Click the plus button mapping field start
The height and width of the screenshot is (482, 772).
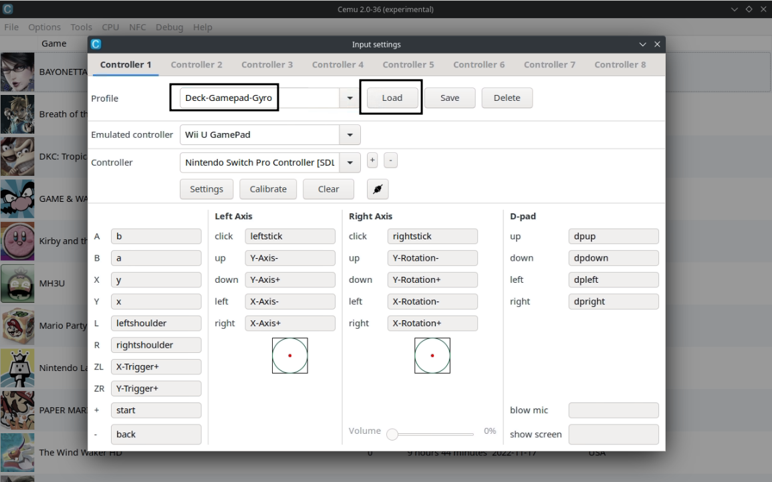[156, 410]
